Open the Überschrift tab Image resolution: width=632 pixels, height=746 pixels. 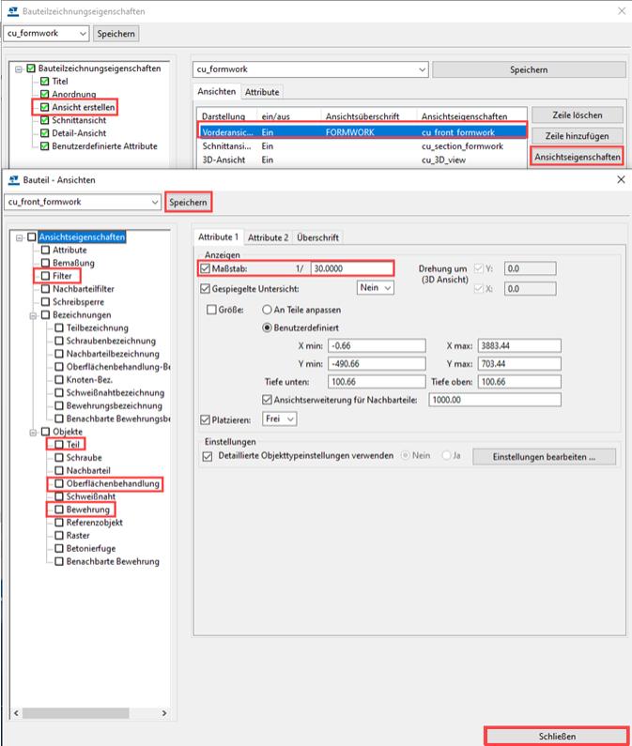[x=318, y=237]
